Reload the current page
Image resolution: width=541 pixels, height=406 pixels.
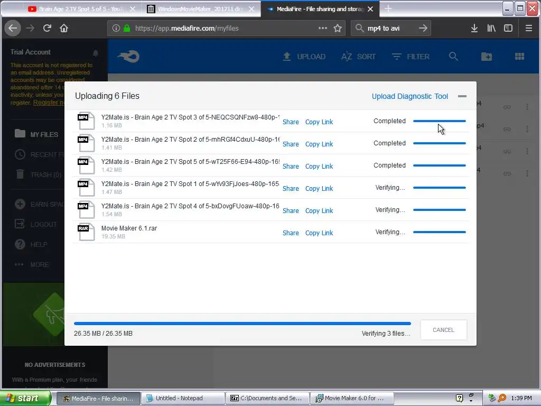pos(47,28)
